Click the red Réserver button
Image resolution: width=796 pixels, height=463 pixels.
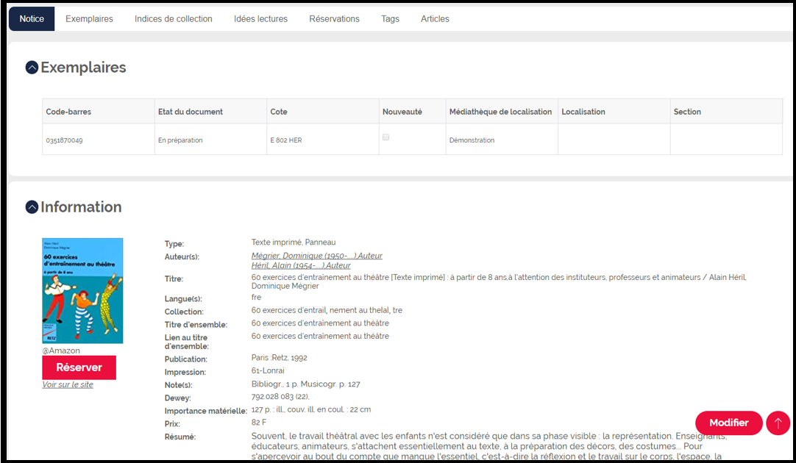coord(79,367)
